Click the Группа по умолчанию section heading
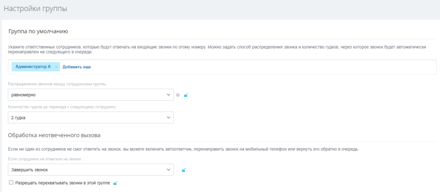Screen dimensions: 440x192 click(38, 31)
